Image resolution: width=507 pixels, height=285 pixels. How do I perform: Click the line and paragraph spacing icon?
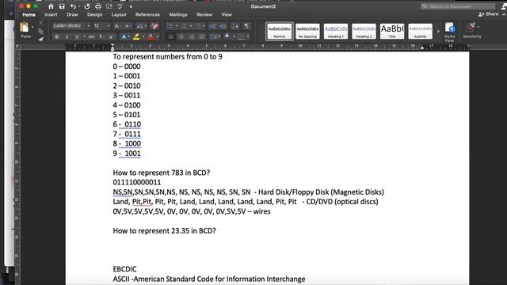(213, 37)
